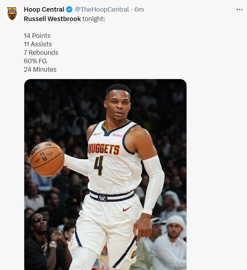Select the 14 Points stat line

tap(37, 36)
